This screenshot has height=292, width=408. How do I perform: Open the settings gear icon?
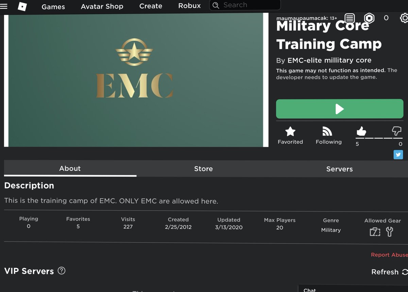pyautogui.click(x=404, y=18)
